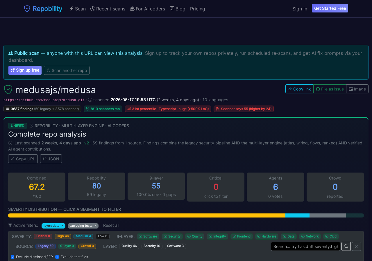Toggle the Integrity 9-layer chip

click(x=217, y=236)
